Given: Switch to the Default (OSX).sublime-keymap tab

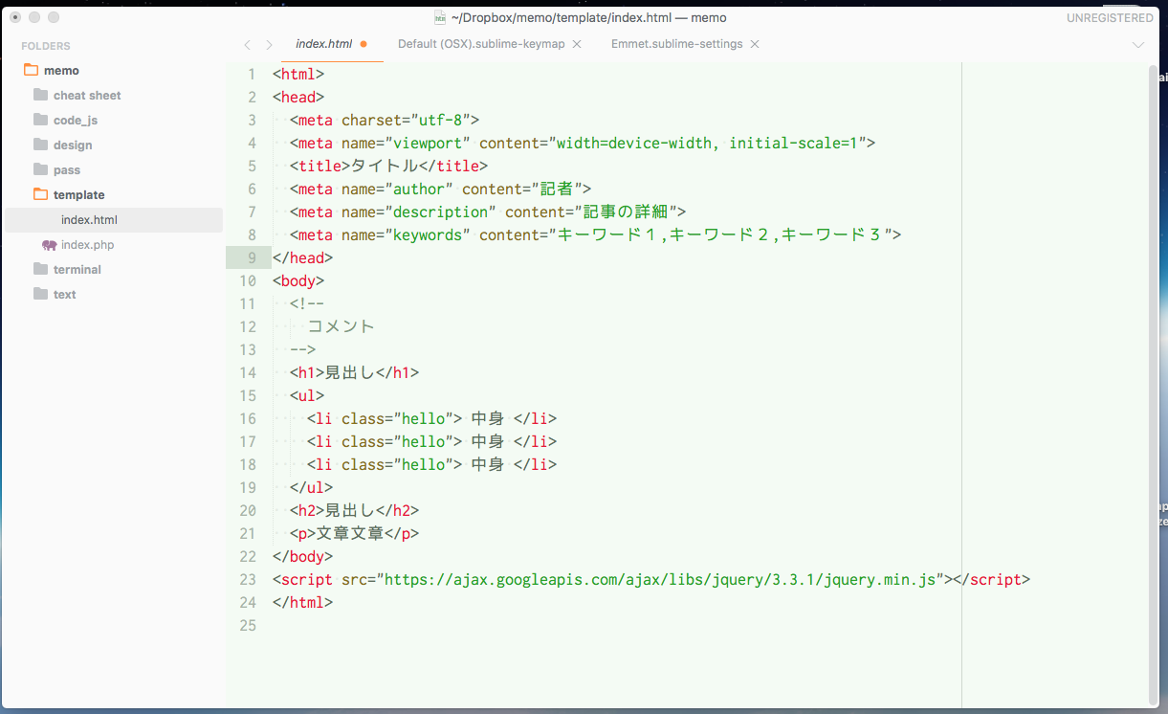Looking at the screenshot, I should tap(481, 44).
